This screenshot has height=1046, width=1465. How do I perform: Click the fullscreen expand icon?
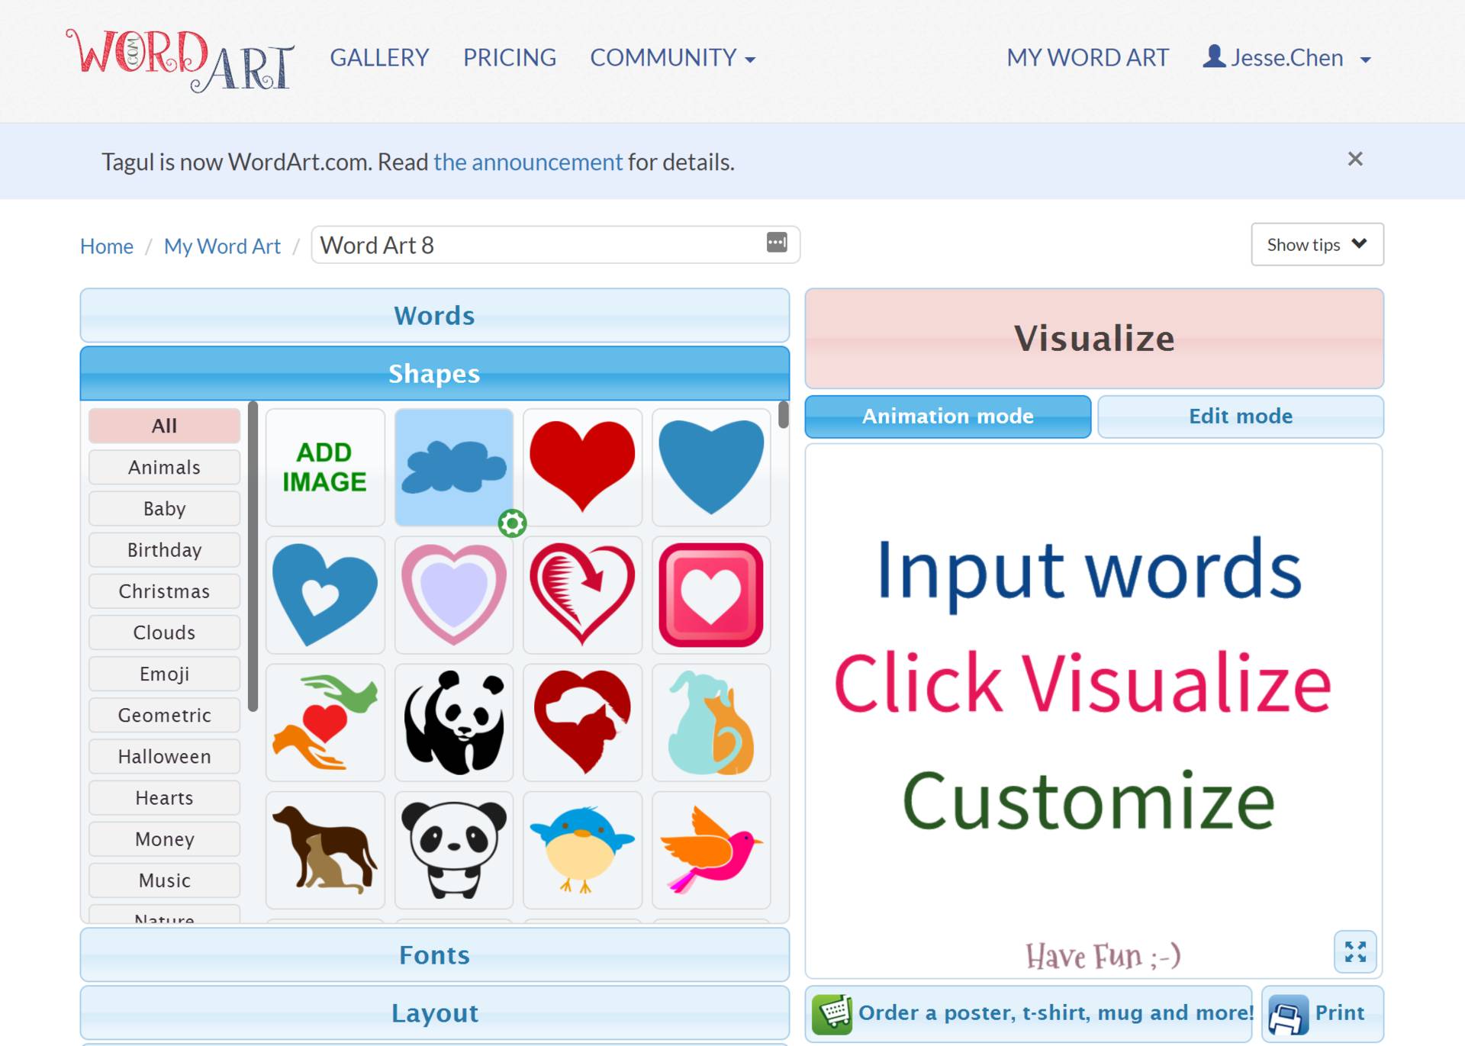pos(1355,951)
